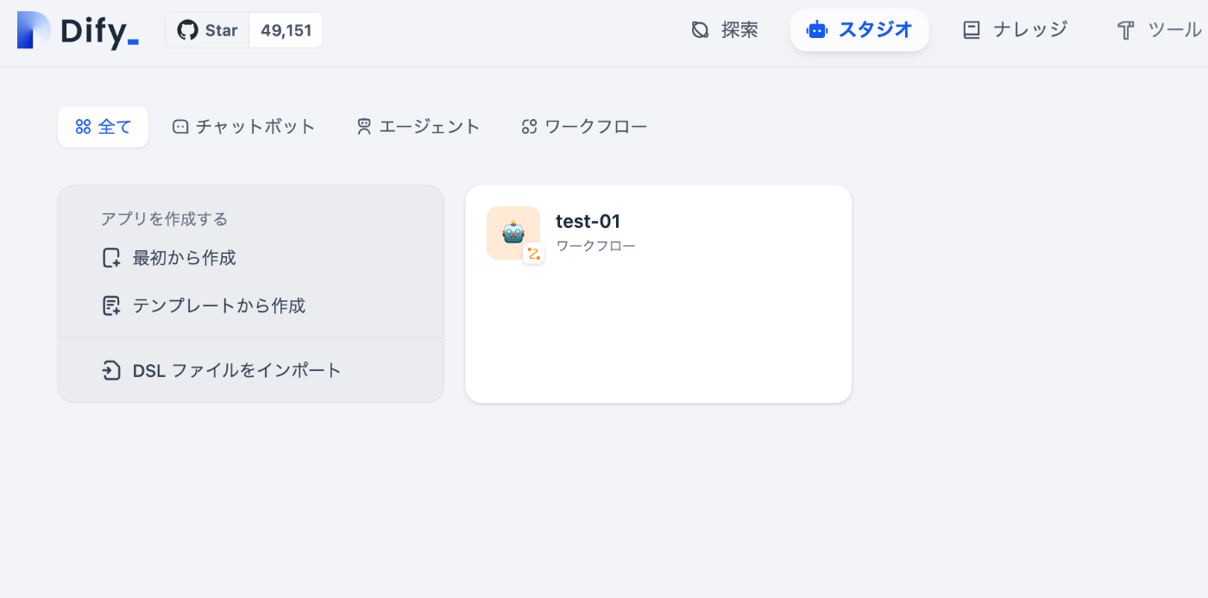The image size is (1208, 598).
Task: Click the スタジオ robot icon
Action: 816,30
